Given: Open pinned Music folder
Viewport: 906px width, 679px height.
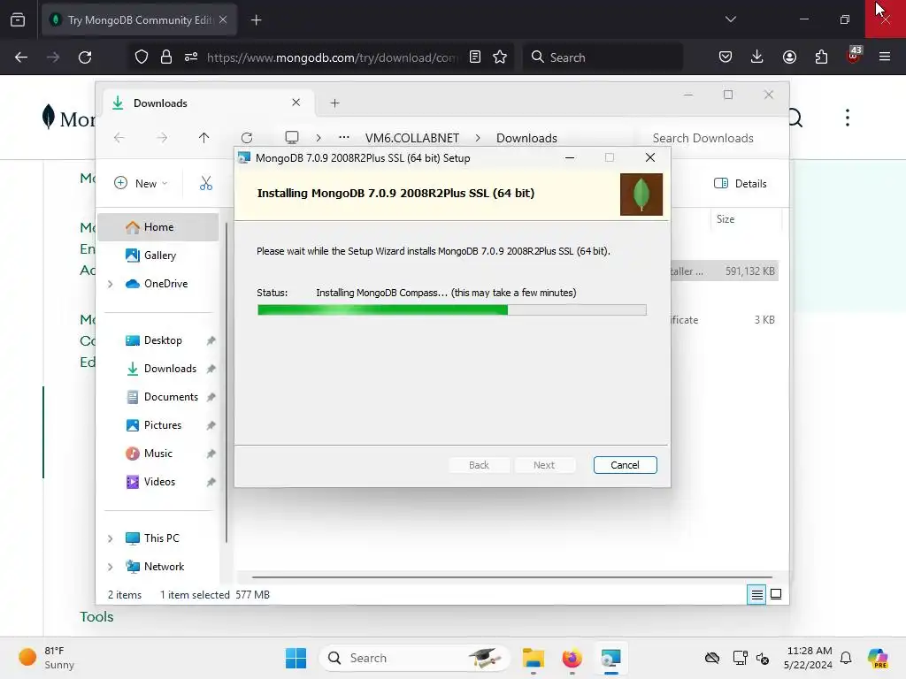Looking at the screenshot, I should coord(157,454).
